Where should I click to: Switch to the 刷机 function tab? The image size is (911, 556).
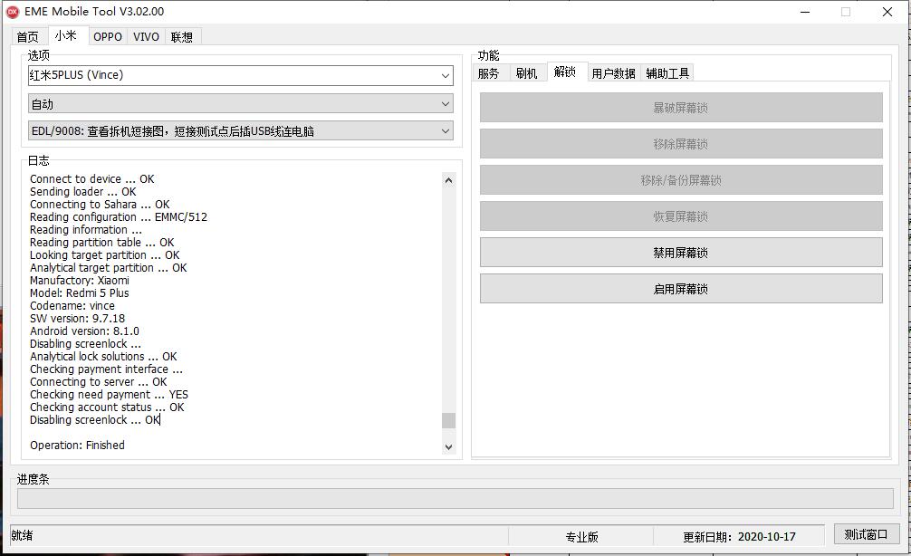coord(526,73)
